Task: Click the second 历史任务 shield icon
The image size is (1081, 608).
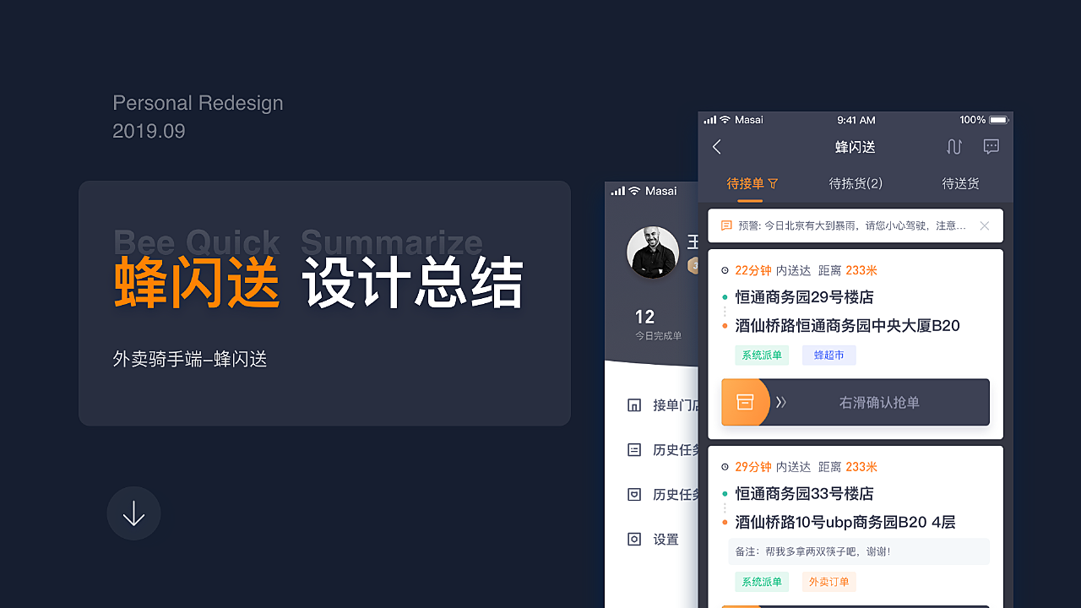Action: (x=634, y=495)
